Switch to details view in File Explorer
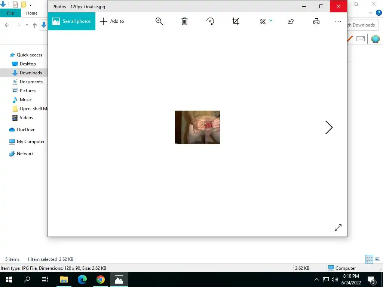 coord(369,259)
